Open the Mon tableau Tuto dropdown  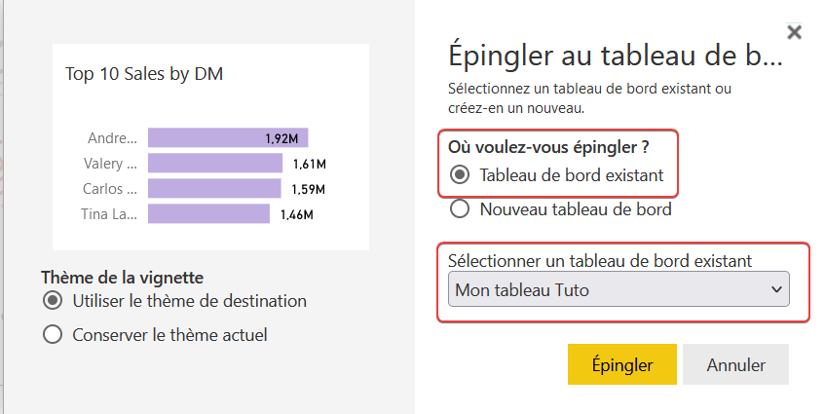619,288
